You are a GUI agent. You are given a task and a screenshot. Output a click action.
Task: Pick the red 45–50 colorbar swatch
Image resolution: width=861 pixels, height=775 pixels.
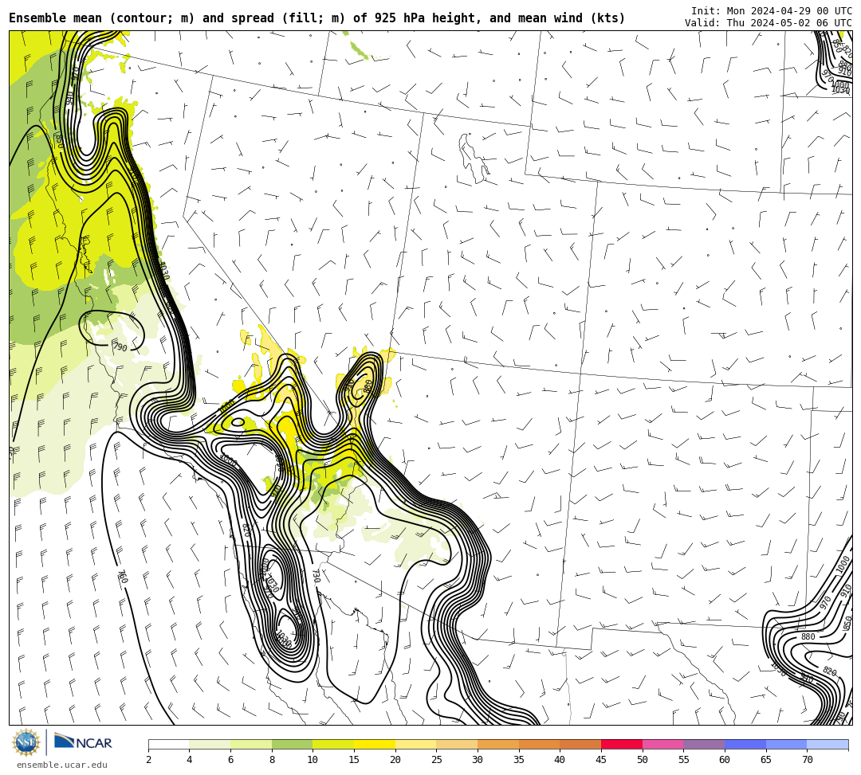pos(622,744)
